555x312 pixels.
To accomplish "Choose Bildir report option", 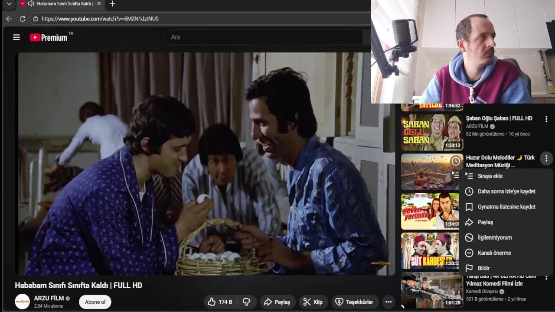I will click(x=506, y=268).
